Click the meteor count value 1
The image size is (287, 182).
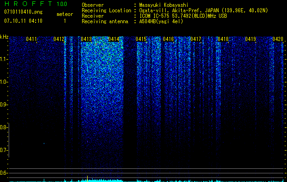65,21
